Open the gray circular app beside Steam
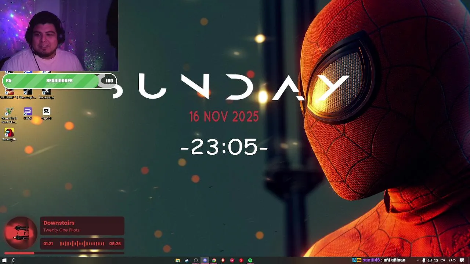 tap(196, 260)
